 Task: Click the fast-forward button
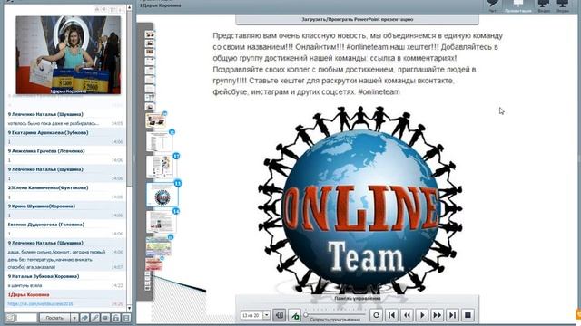coord(438,315)
